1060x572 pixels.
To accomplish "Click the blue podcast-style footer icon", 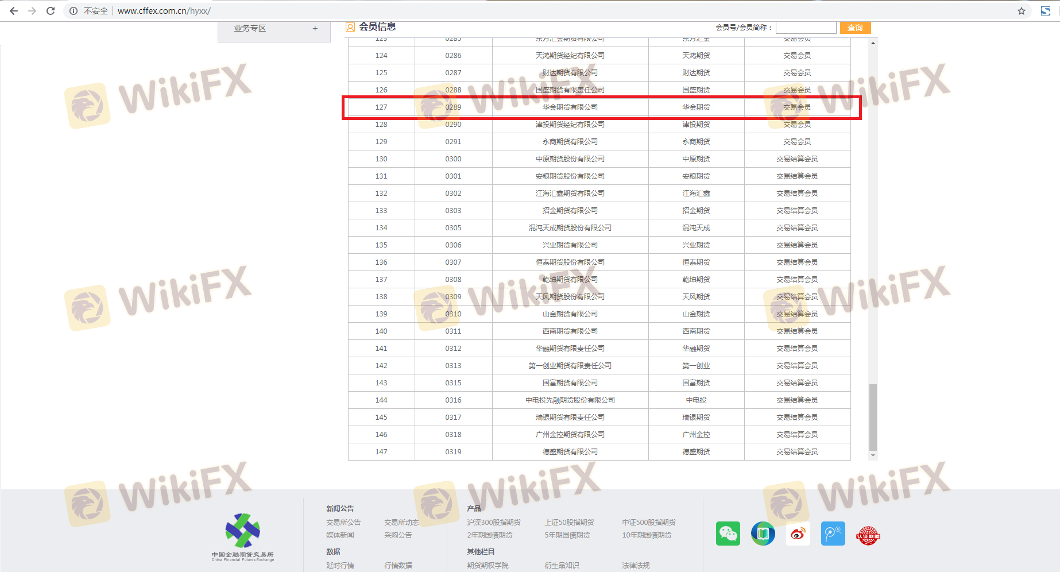I will [x=833, y=534].
